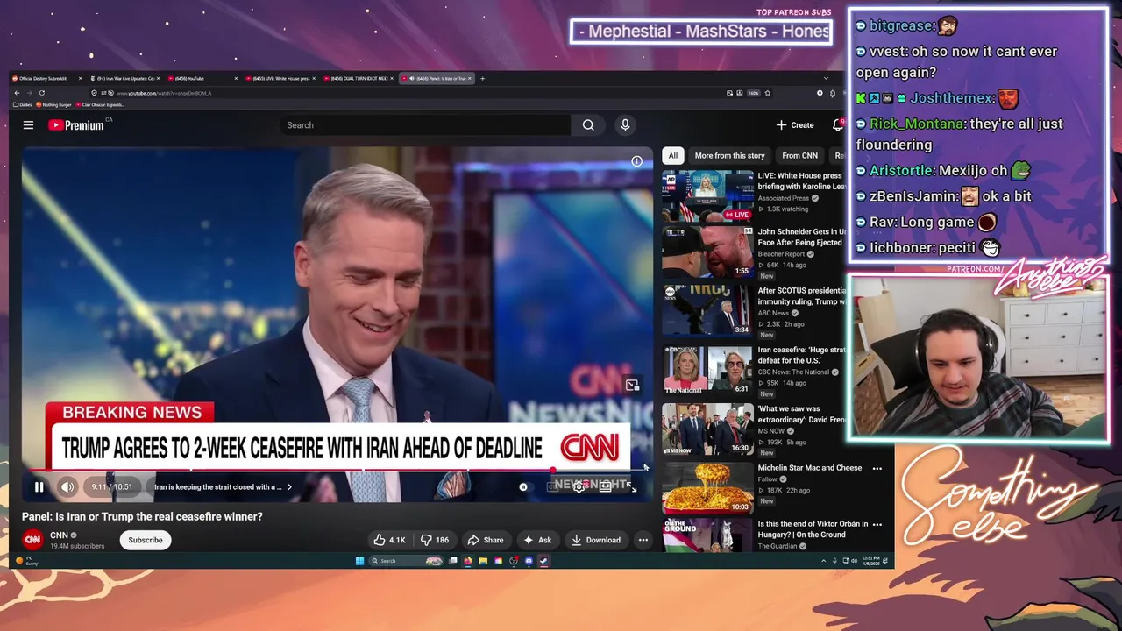The image size is (1122, 631).
Task: Pause the CNN video
Action: pos(39,487)
